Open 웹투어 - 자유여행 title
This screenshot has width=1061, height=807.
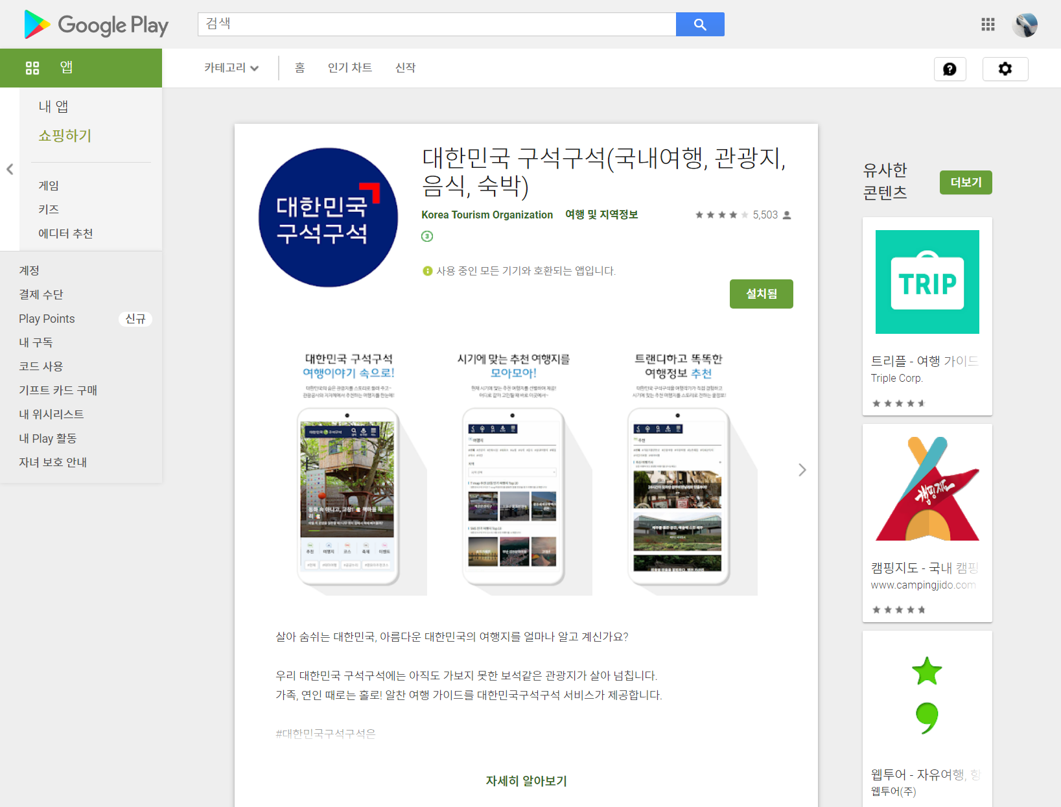926,775
